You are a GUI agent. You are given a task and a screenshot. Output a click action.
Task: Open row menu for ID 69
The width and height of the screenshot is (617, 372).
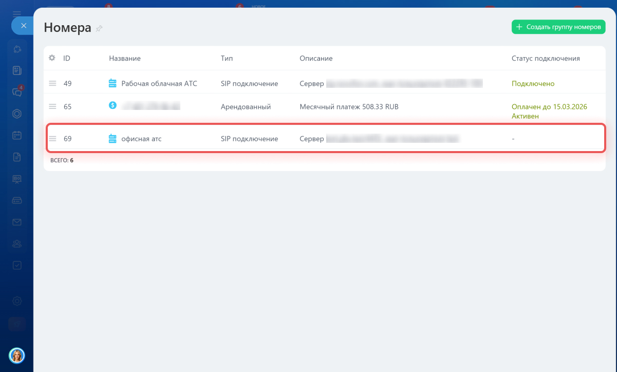coord(52,139)
